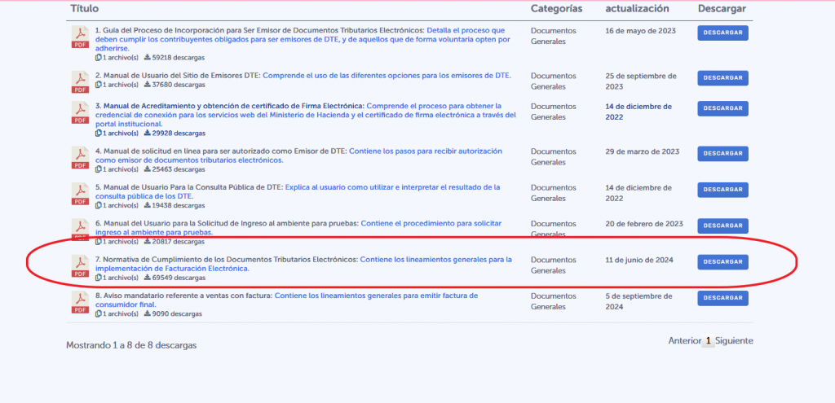Go to Siguiente page
Screen dimensions: 835x403
pyautogui.click(x=734, y=341)
